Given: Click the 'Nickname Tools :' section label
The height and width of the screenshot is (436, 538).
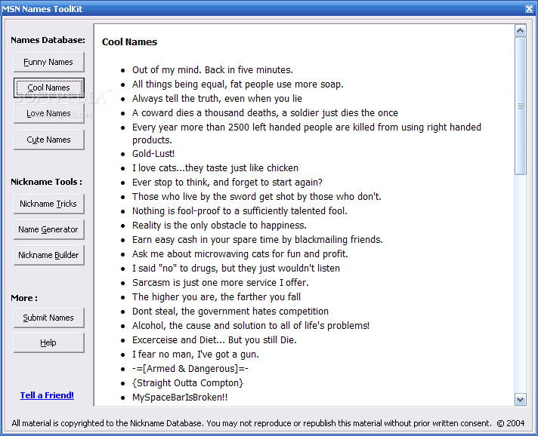Looking at the screenshot, I should [x=46, y=182].
